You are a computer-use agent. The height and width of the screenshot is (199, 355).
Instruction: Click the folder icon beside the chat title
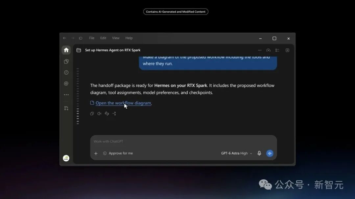[79, 50]
